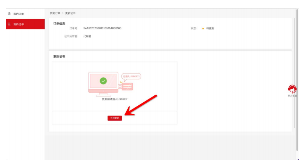Click the 更新前请插入USBKEY instruction text

[x=114, y=99]
